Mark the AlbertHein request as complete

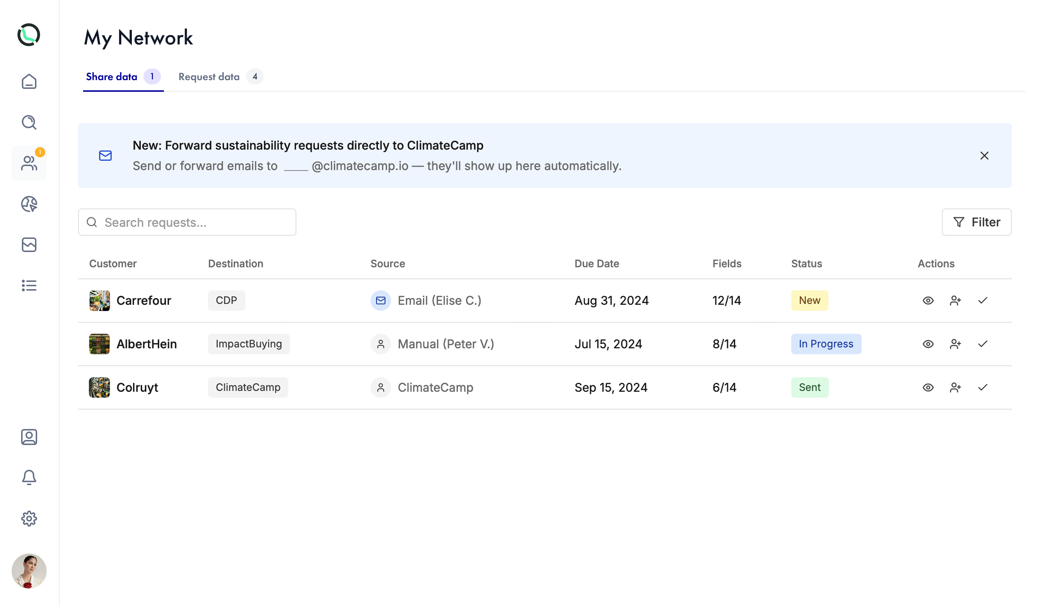click(983, 344)
